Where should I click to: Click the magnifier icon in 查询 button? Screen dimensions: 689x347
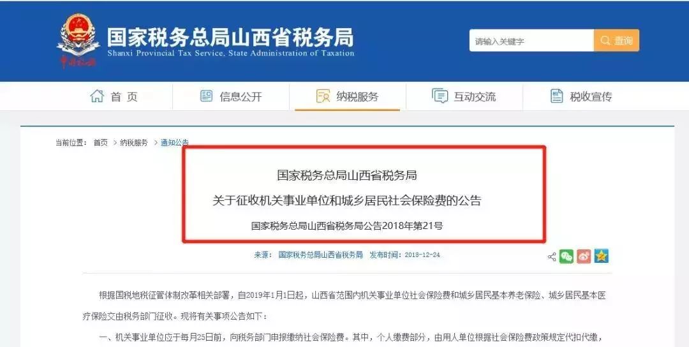tap(605, 40)
